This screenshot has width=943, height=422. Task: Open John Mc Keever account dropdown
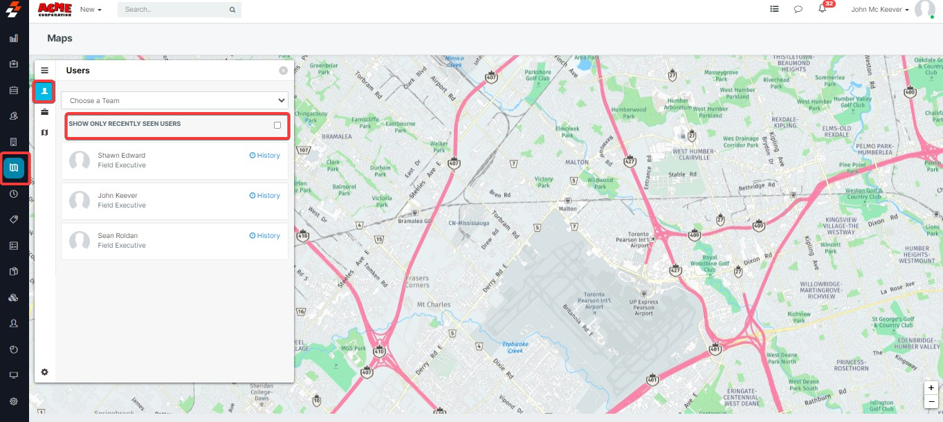click(880, 10)
